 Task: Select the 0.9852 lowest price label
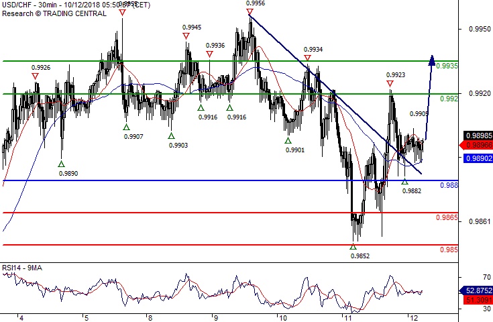click(x=360, y=256)
